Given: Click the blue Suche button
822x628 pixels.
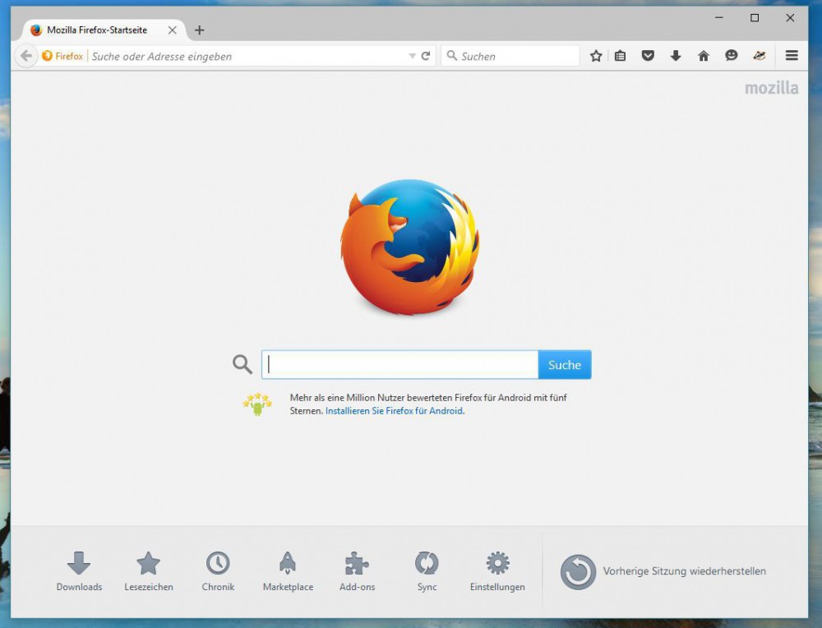Looking at the screenshot, I should pos(565,365).
